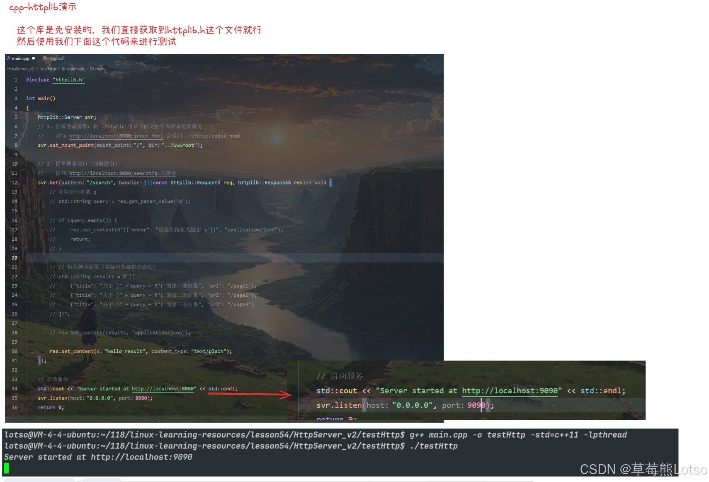
Task: Open the http://localhost:8080/search?q= link on line 11
Action: (x=123, y=173)
